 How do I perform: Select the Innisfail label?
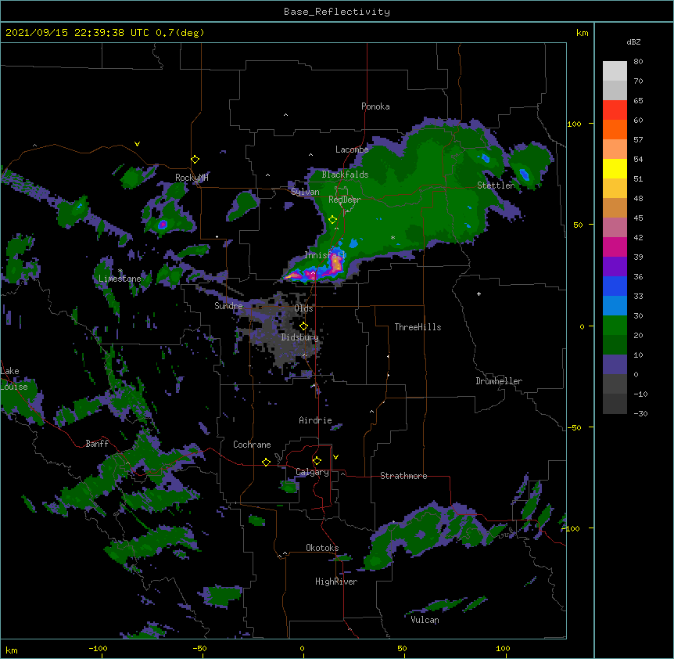coord(325,255)
